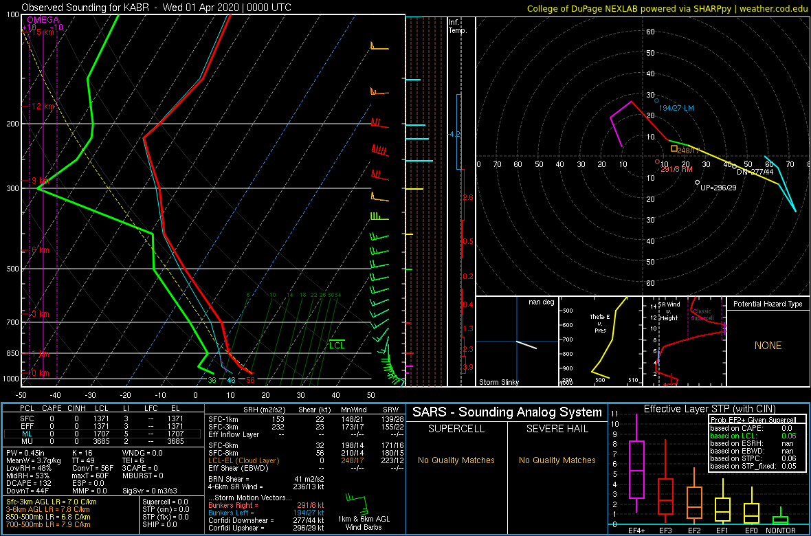
Task: Select the Bunkers Right = 291/8 kt line
Action: pos(265,504)
